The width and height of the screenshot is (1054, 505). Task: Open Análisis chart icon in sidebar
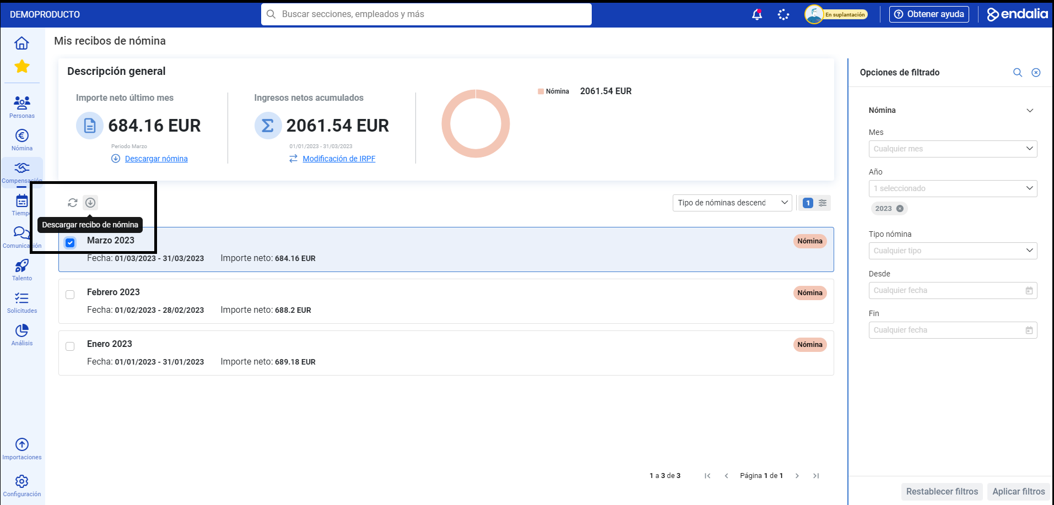coord(22,335)
